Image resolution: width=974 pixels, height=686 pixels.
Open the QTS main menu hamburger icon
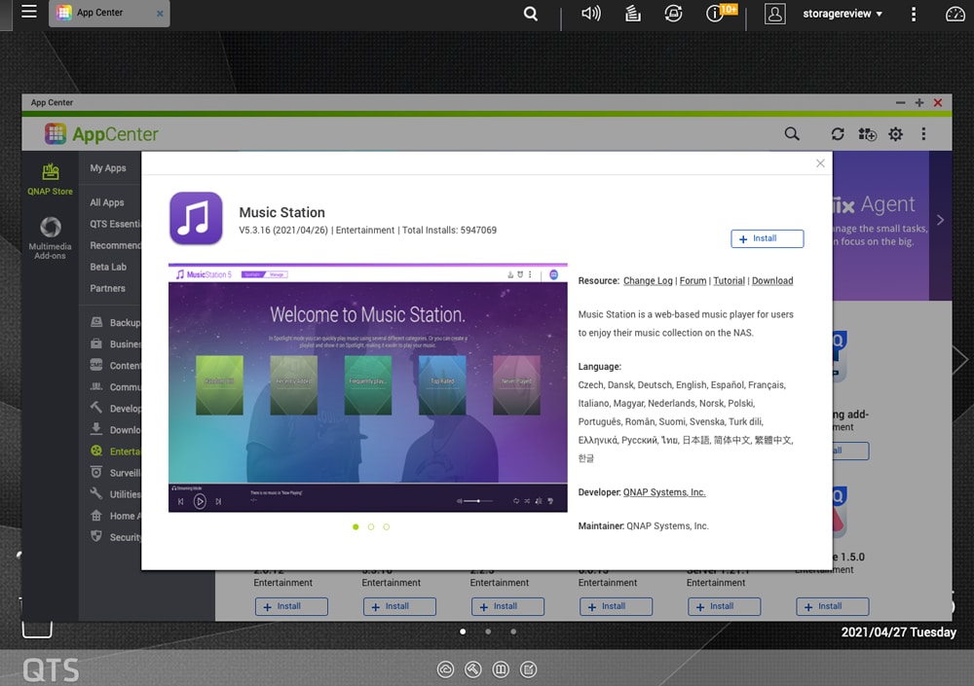28,12
